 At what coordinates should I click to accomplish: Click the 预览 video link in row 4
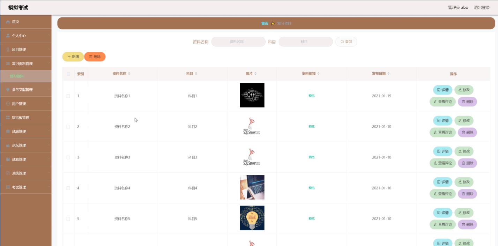(x=311, y=188)
